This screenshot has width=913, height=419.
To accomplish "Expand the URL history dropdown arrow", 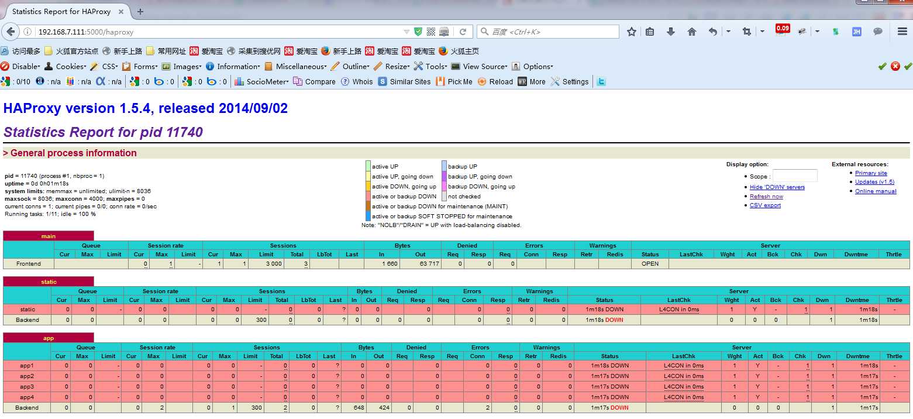I will (x=406, y=32).
